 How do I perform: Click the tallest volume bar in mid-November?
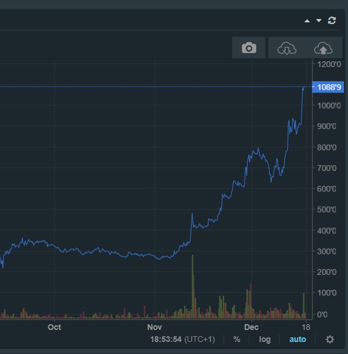[x=193, y=286]
